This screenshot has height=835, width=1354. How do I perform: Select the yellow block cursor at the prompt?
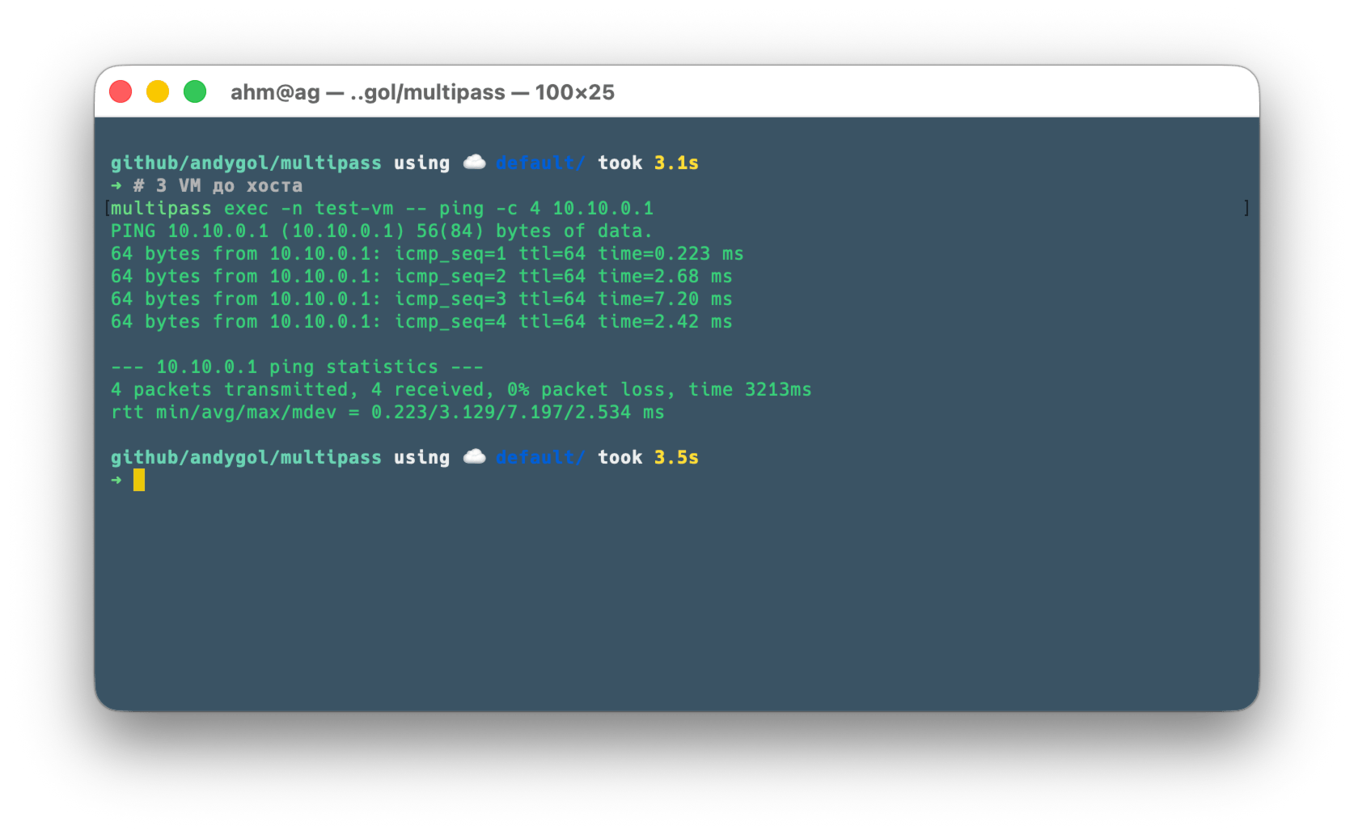coord(139,480)
